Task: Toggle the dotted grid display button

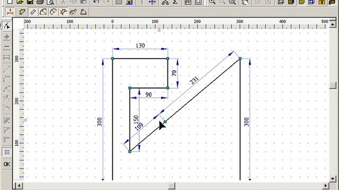Action: pyautogui.click(x=7, y=152)
